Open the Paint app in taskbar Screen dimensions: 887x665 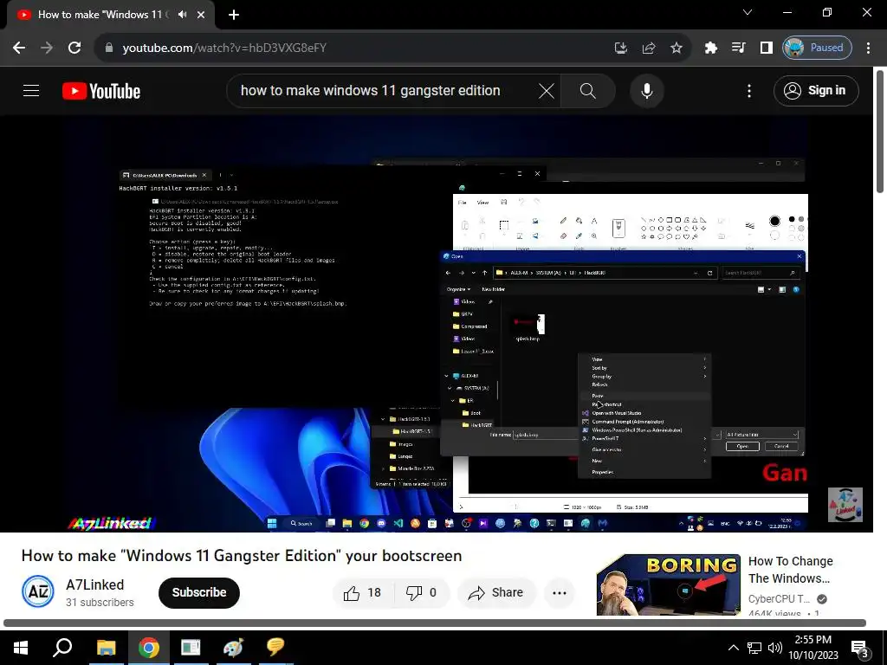click(x=233, y=648)
